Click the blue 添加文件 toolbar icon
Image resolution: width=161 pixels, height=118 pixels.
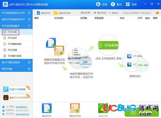pyautogui.click(x=38, y=13)
